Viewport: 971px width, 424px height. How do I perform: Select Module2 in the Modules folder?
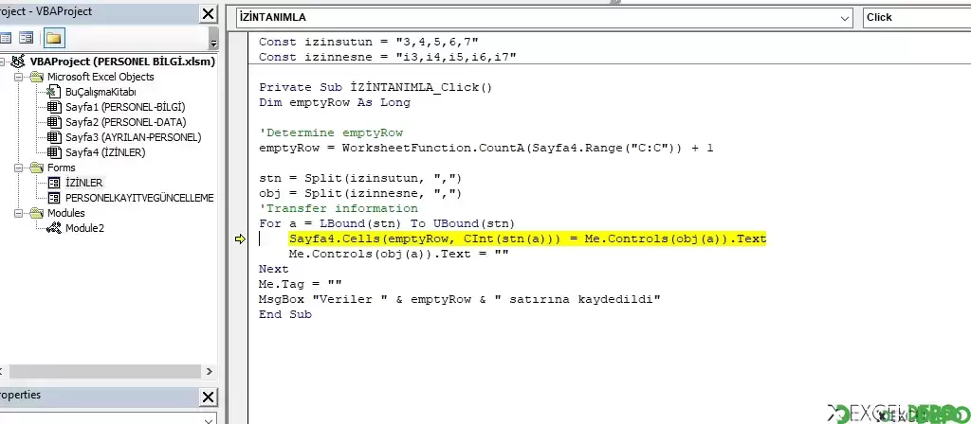(x=84, y=228)
